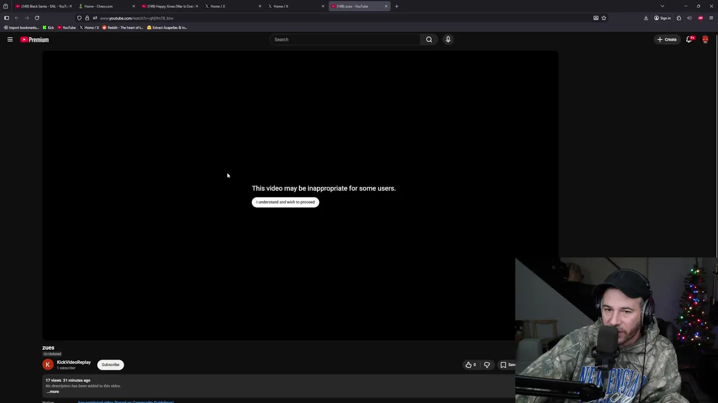Image resolution: width=718 pixels, height=403 pixels.
Task: Open the browser application menu
Action: pos(711,18)
